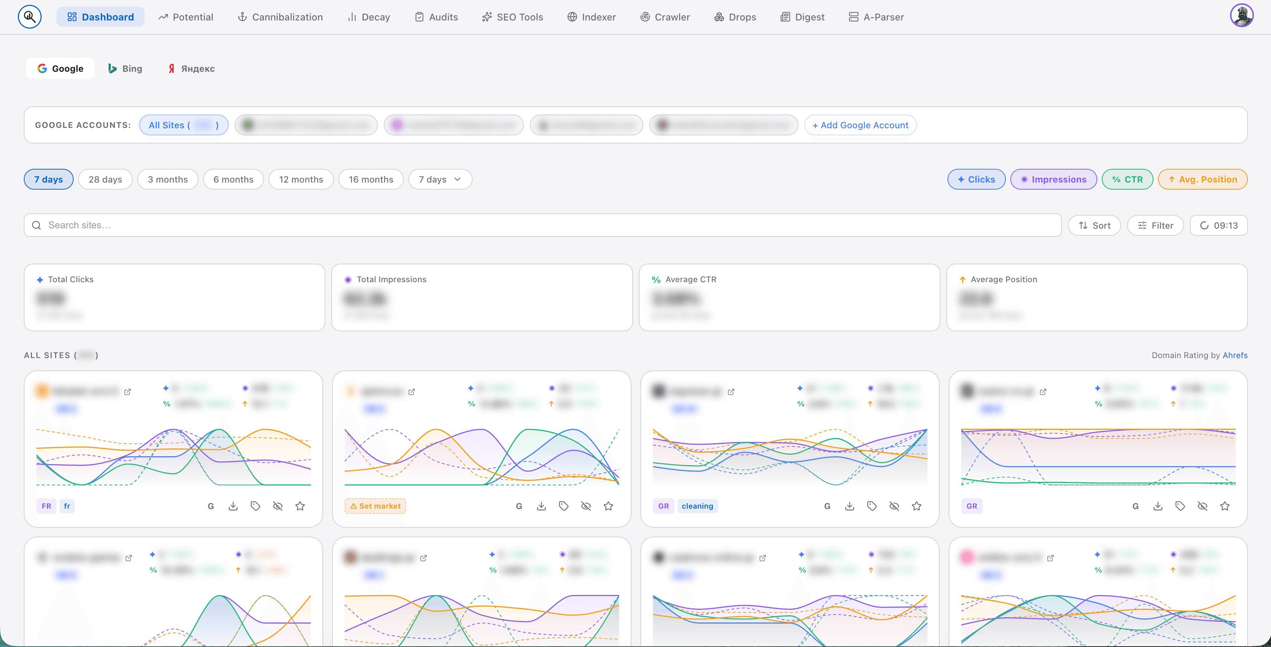The width and height of the screenshot is (1271, 647).
Task: Select the 6 months period
Action: tap(234, 179)
